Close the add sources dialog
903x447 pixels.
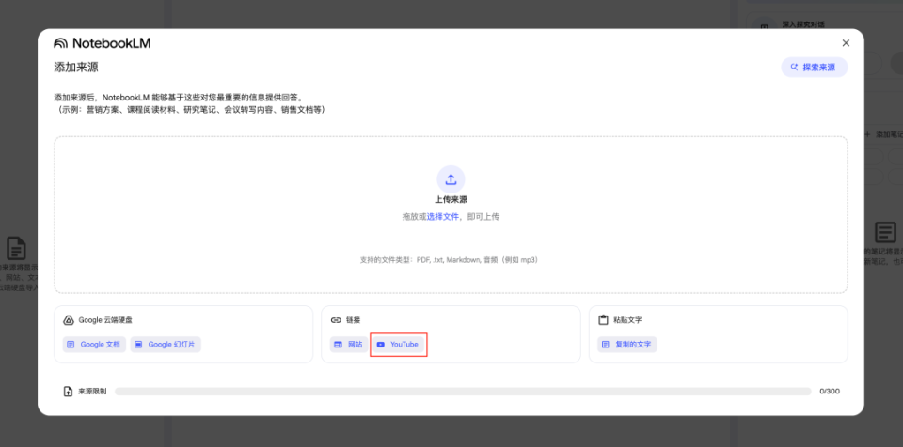click(846, 43)
